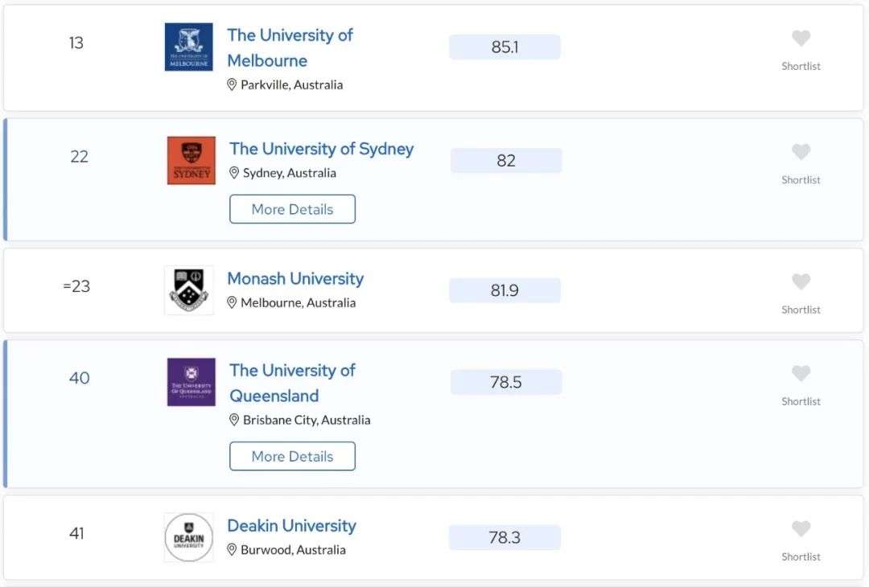Viewport: 869px width, 587px height.
Task: Shortlist The University of Sydney heart icon
Action: tap(801, 152)
